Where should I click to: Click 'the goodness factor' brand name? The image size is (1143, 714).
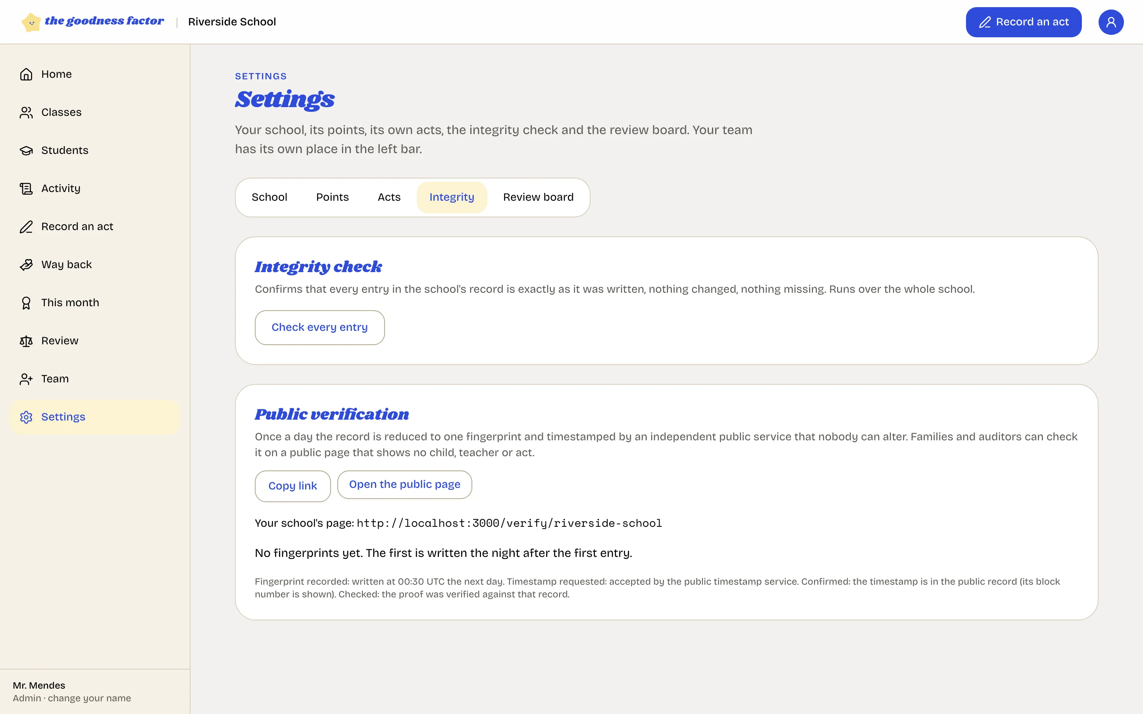pos(104,21)
